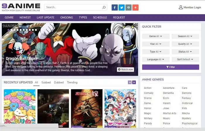This screenshot has height=131, width=205.
Task: Expand the Type All dropdown
Action: click(156, 52)
